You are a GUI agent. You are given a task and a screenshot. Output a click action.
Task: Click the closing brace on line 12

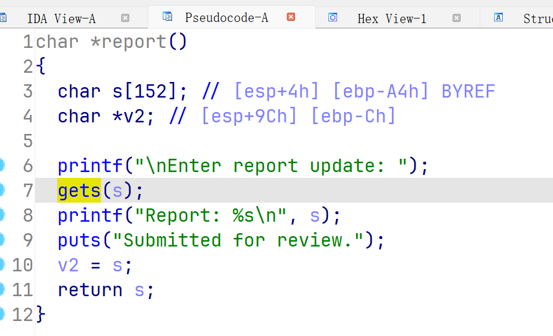pyautogui.click(x=40, y=314)
